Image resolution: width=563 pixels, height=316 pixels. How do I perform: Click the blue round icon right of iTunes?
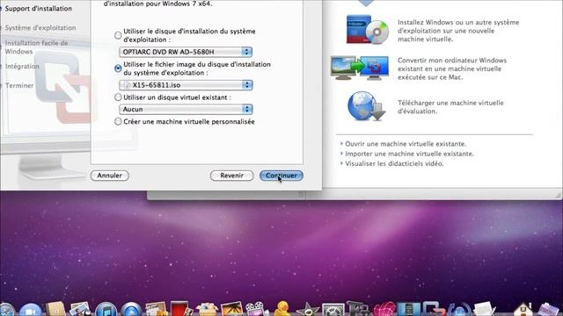point(131,309)
